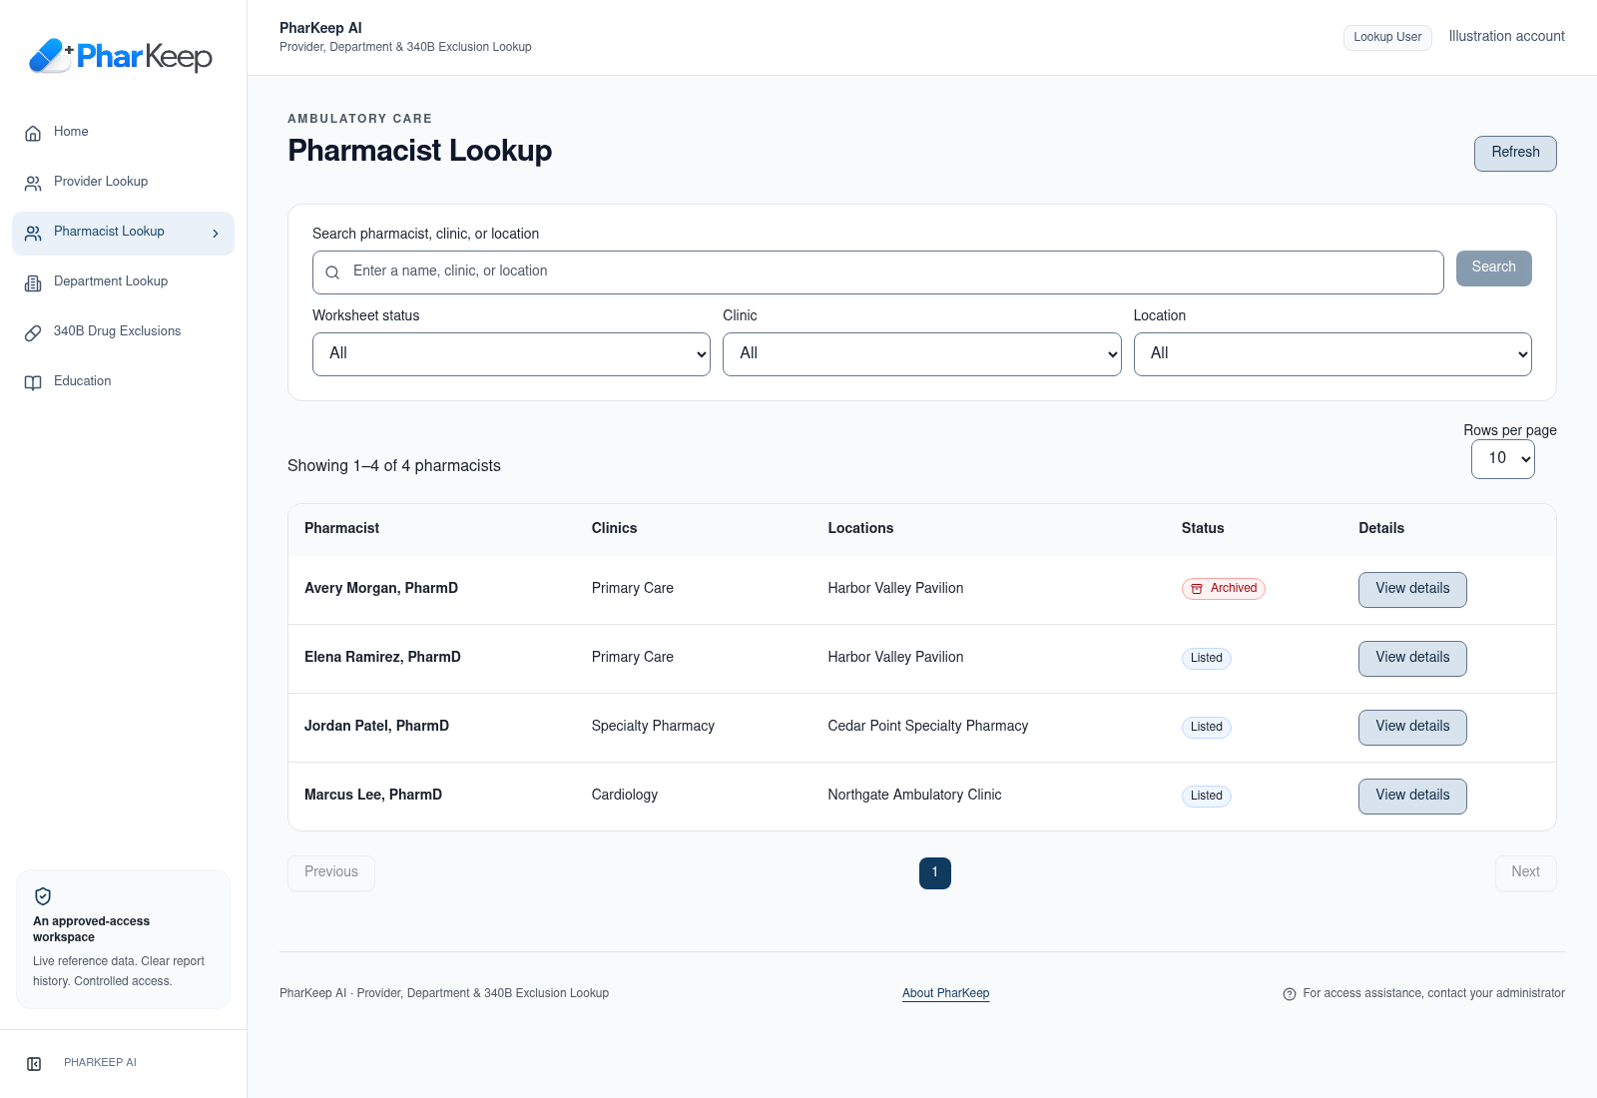
Task: Click the Lookup User badge
Action: tap(1387, 38)
